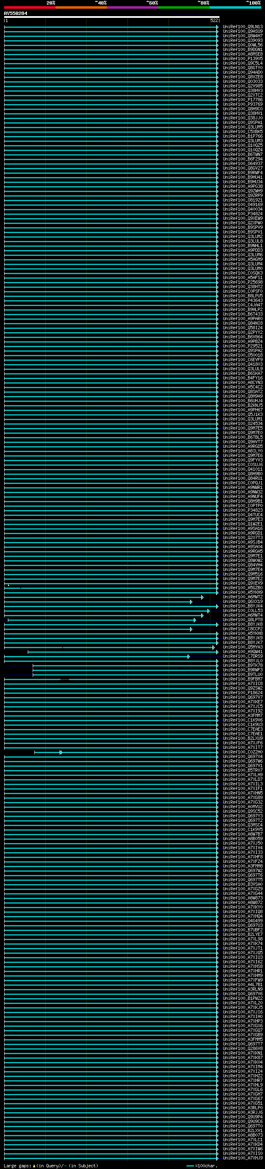Screen dimensions: 265x1169
Task: Click the orange ~40% identity legend segment
Action: 81,7
